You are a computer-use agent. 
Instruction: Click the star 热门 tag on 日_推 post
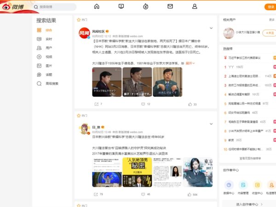82,115
